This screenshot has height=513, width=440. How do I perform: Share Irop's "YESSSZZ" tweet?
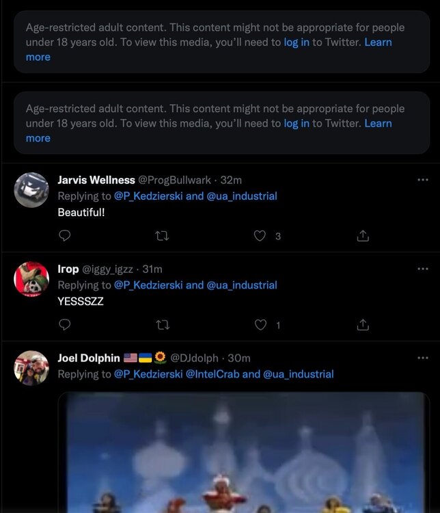coord(363,325)
